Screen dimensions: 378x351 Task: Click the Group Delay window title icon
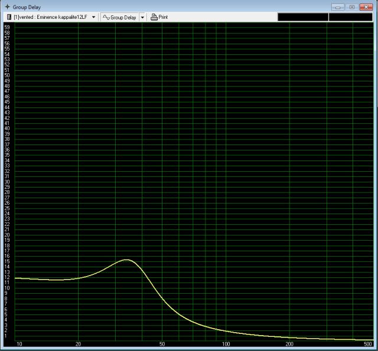point(7,6)
